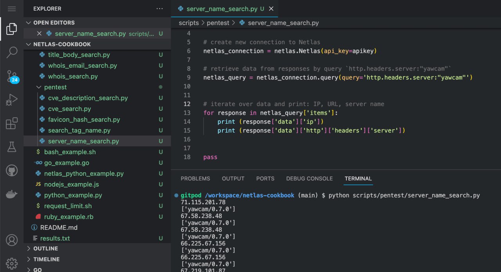This screenshot has height=272, width=501.
Task: Collapse the pentest folder
Action: 97,87
